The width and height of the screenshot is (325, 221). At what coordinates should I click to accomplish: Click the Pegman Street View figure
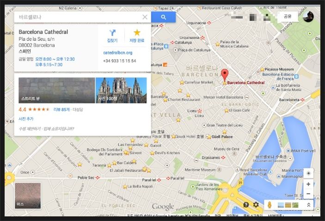click(270, 205)
